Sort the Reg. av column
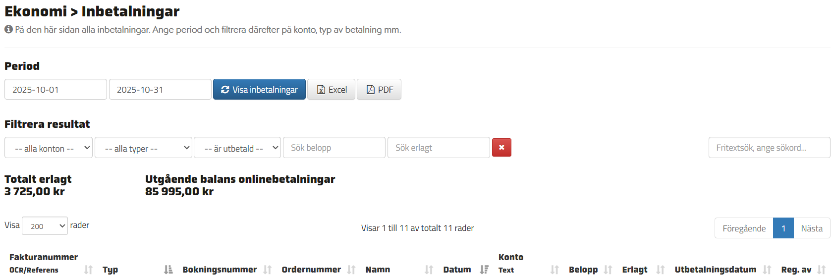The width and height of the screenshot is (833, 280). tap(821, 270)
